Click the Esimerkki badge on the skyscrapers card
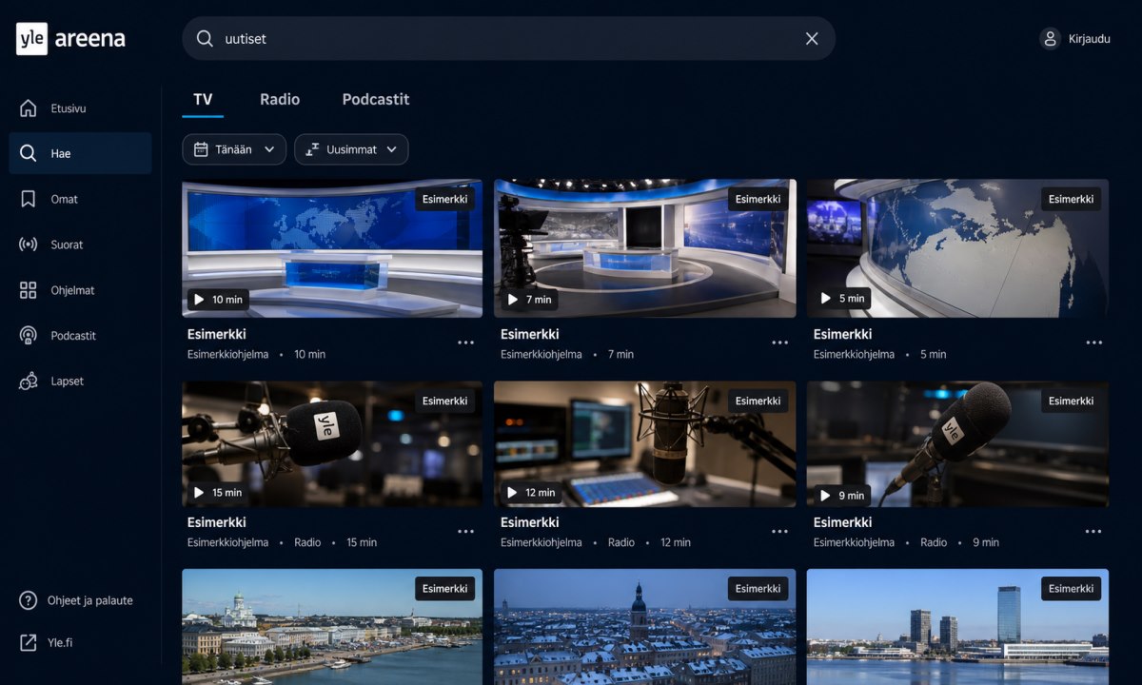 1071,589
